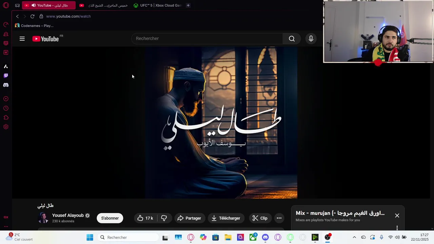
Task: Open Xbox app on the taskbar
Action: [x=253, y=238]
